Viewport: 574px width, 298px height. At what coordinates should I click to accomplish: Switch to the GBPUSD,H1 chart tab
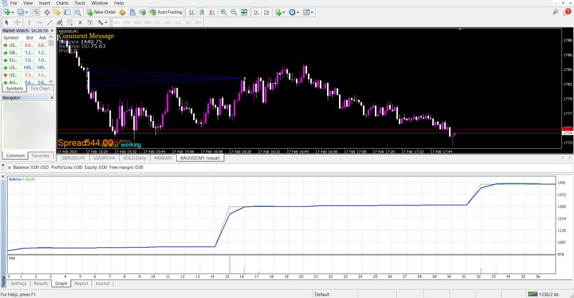coord(73,158)
